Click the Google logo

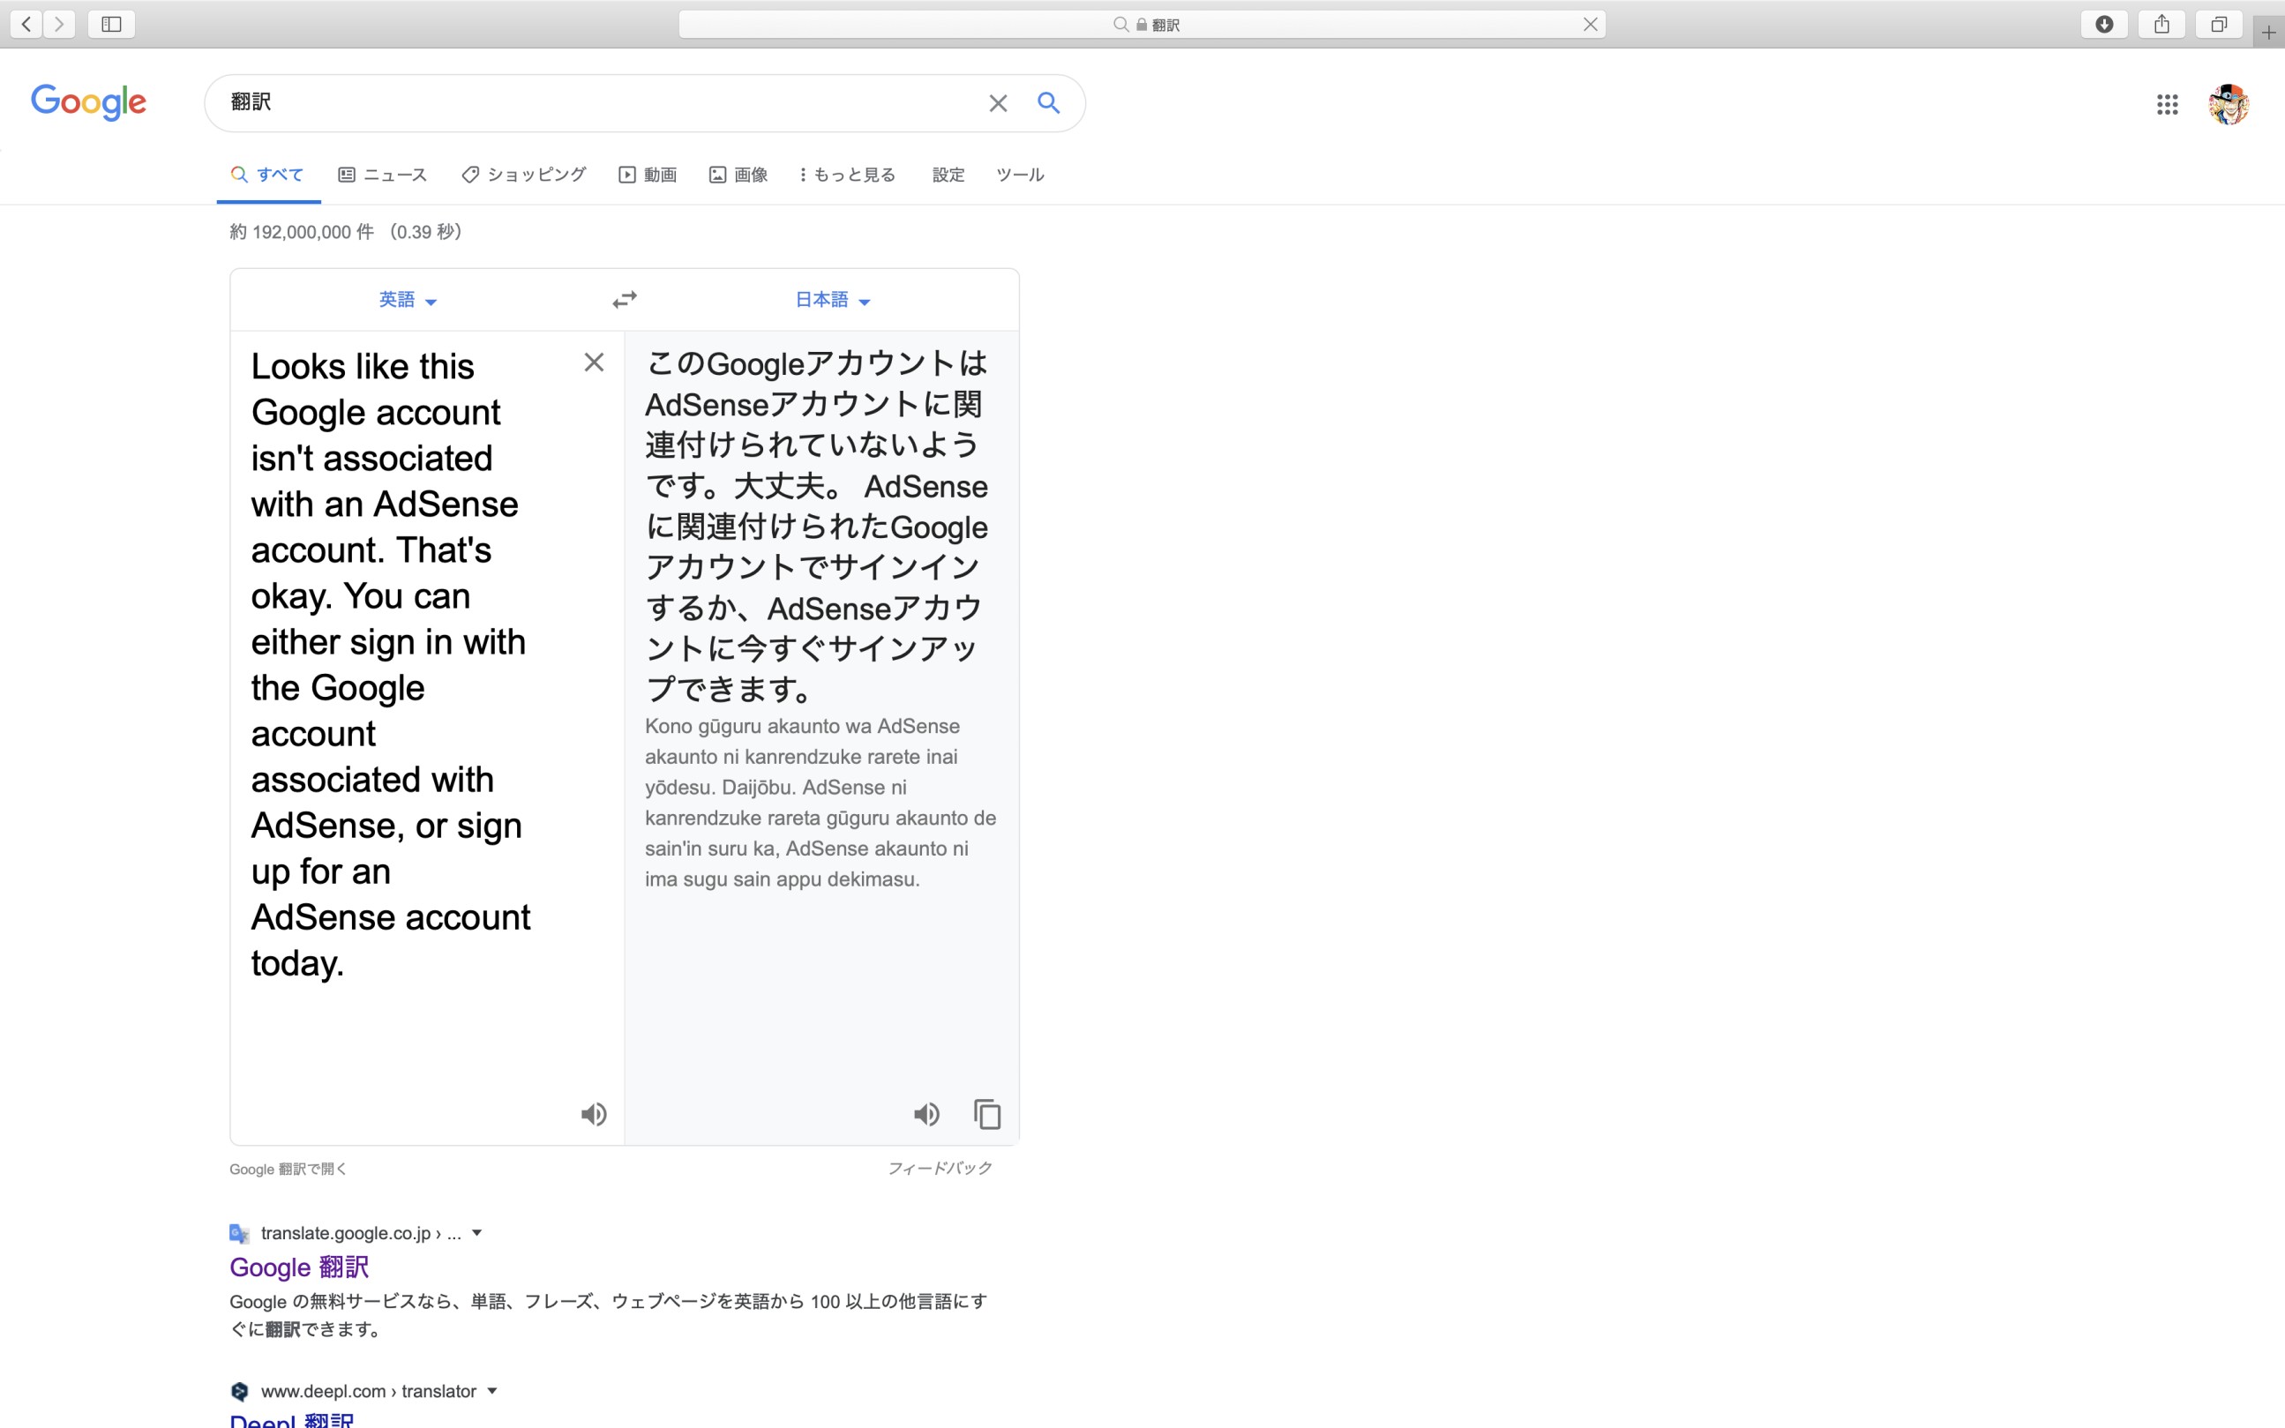pos(89,102)
